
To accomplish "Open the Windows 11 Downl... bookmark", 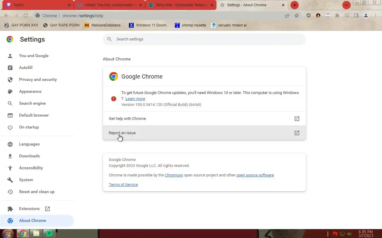I will tap(149, 25).
